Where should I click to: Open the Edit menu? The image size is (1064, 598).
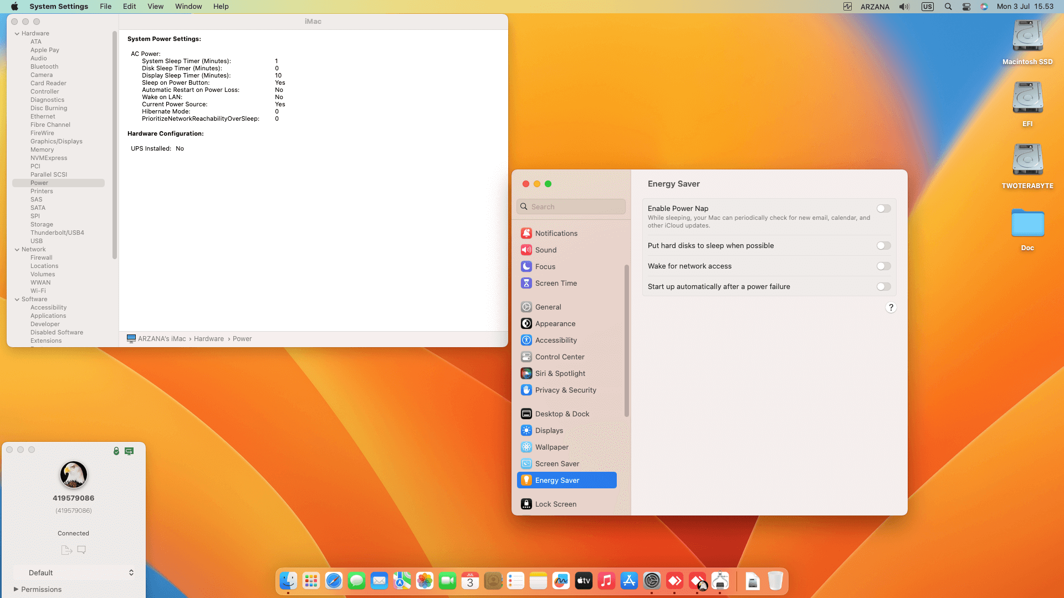pos(129,7)
